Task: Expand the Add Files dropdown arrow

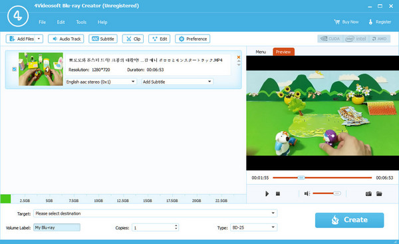Action: [x=39, y=39]
